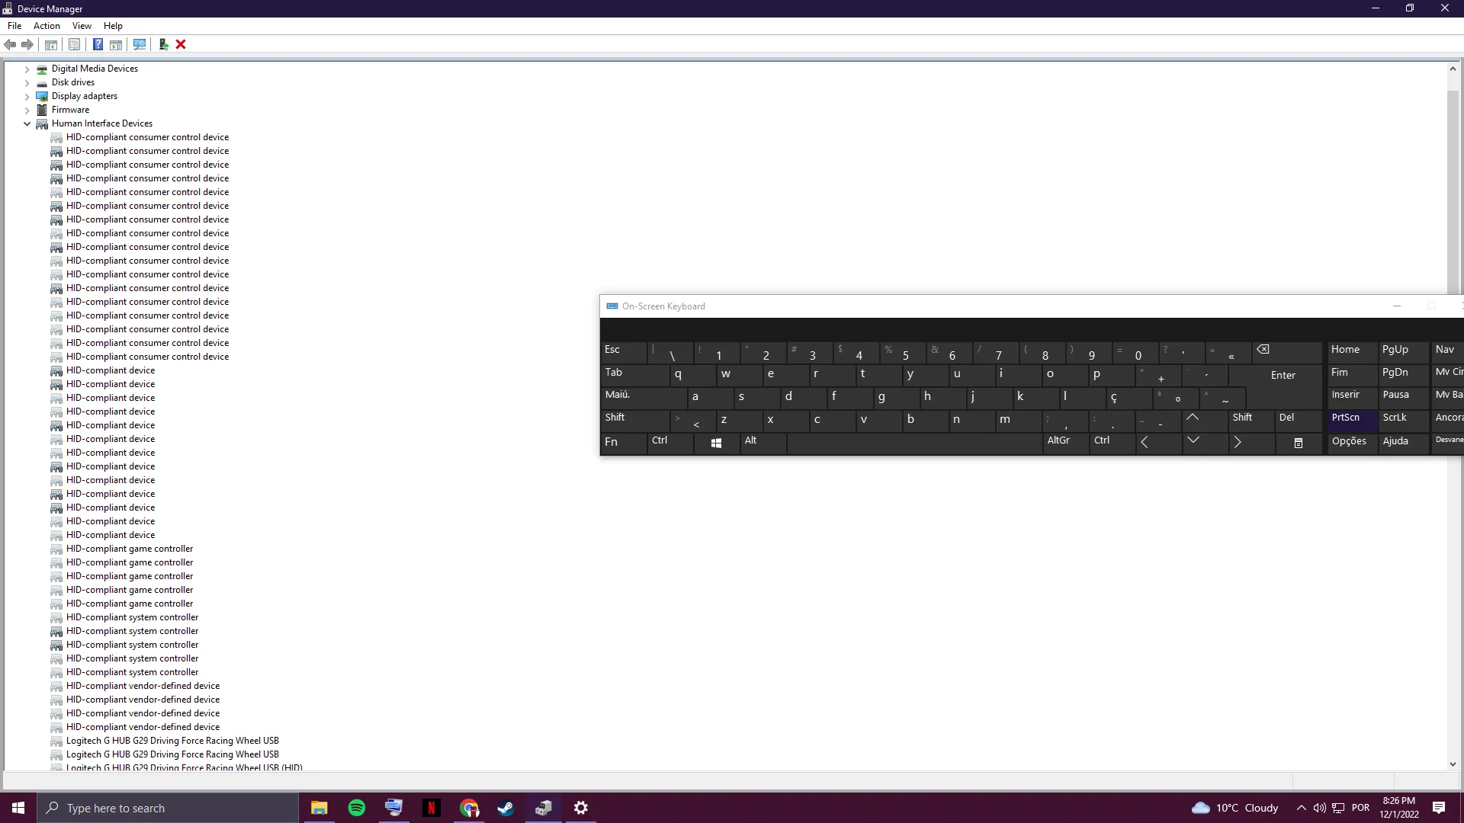This screenshot has height=823, width=1464.
Task: Click the red X Uninstall device toolbar icon
Action: [x=181, y=45]
